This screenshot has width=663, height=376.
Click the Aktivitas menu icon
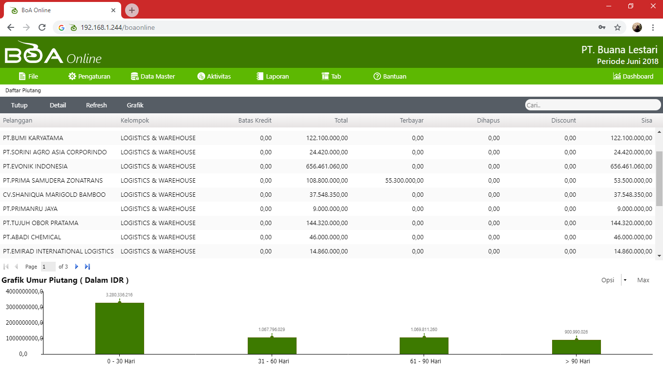pyautogui.click(x=201, y=76)
